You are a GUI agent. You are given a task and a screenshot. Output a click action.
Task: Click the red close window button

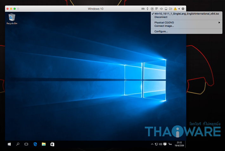8,9
